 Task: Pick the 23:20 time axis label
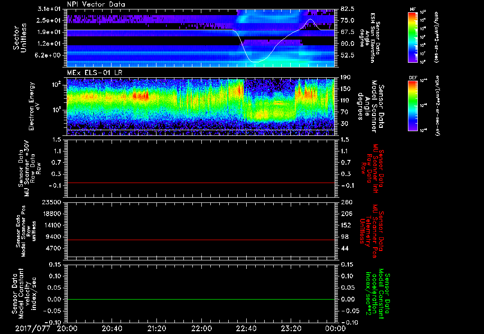click(x=291, y=327)
